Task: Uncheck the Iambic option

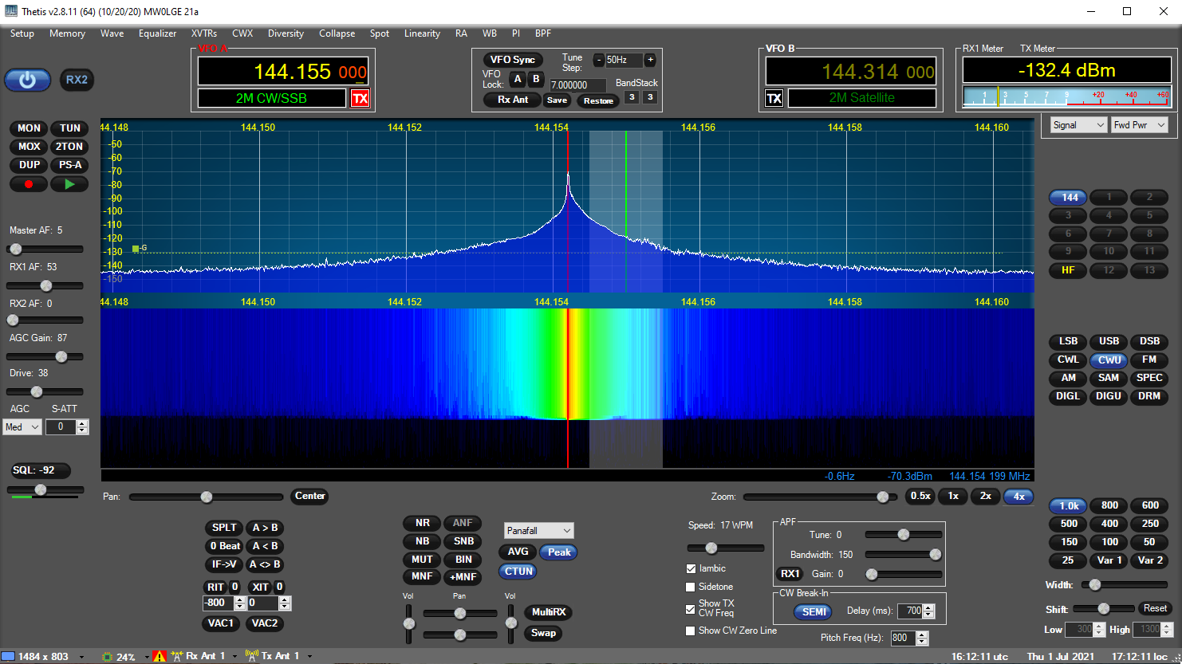Action: [x=690, y=568]
